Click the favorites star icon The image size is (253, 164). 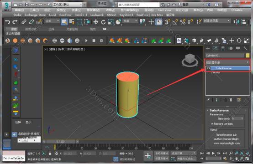point(174,5)
